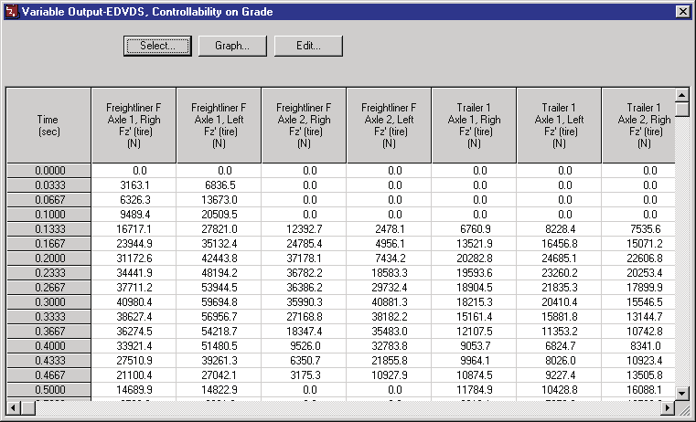The height and width of the screenshot is (422, 696).
Task: Select the 0.4333 time row header
Action: pyautogui.click(x=48, y=361)
